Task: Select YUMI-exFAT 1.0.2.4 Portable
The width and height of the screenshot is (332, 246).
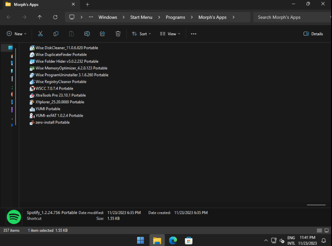Action: point(56,116)
